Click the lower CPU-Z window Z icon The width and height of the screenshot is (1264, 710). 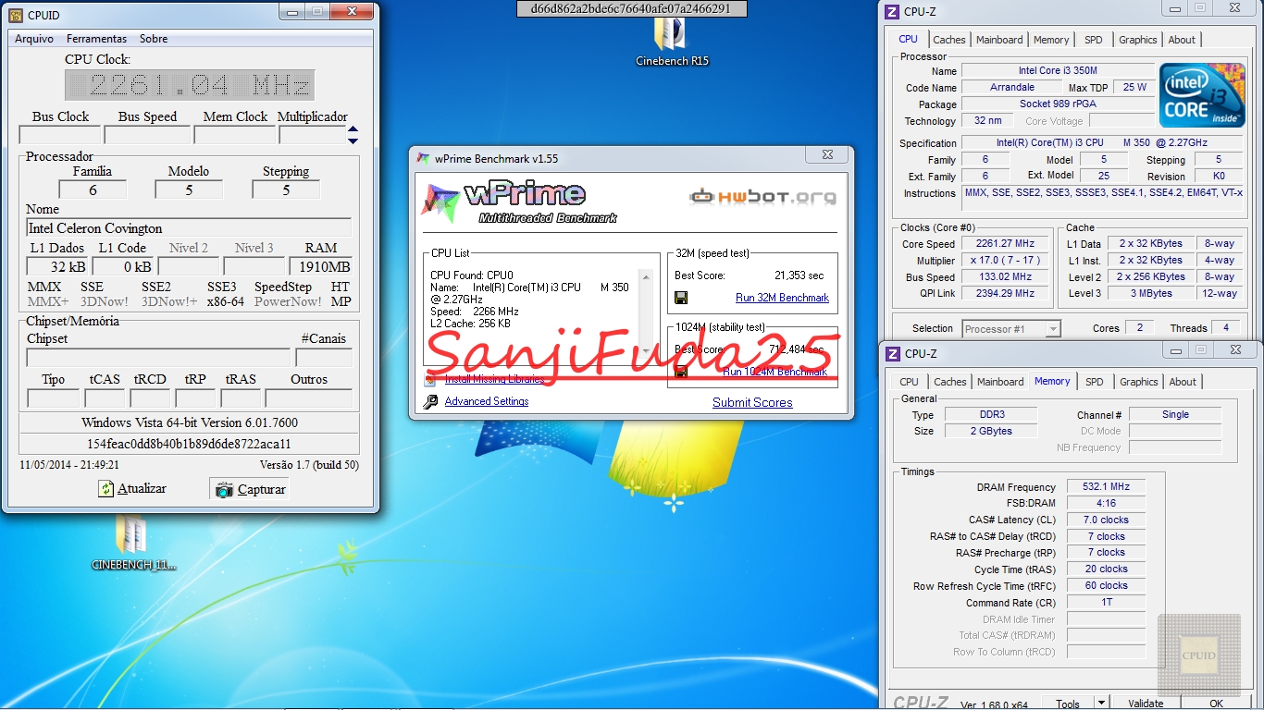pyautogui.click(x=893, y=353)
